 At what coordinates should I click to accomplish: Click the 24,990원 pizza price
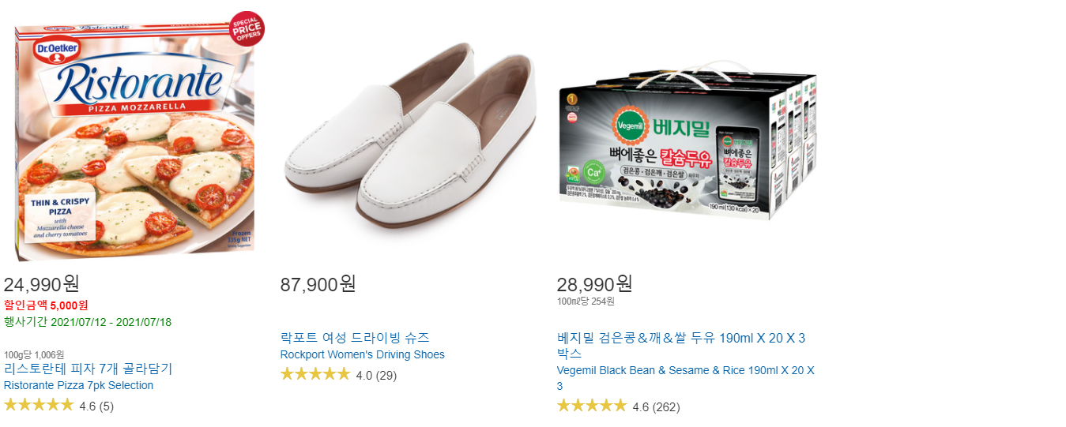click(42, 283)
